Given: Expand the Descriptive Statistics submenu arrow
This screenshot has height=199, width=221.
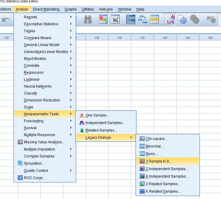Looking at the screenshot, I should pyautogui.click(x=71, y=24).
